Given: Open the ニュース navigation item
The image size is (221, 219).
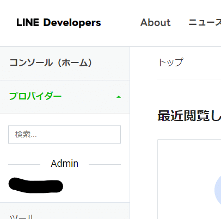Looking at the screenshot, I should coord(205,22).
